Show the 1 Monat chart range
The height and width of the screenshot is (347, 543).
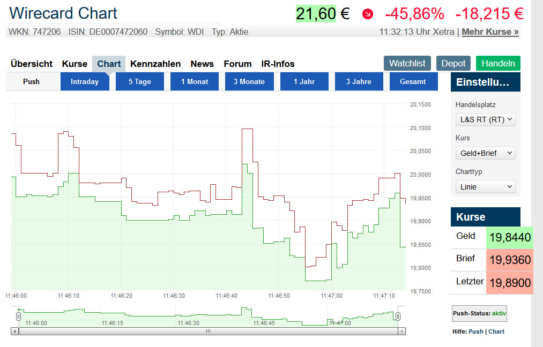[194, 81]
